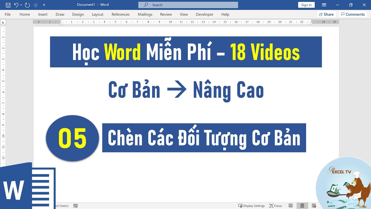Expand Customize Quick Access Toolbar dropdown
This screenshot has height=209, width=371.
44,5
